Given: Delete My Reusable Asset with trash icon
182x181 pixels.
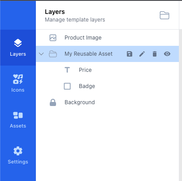Looking at the screenshot, I should coord(155,54).
